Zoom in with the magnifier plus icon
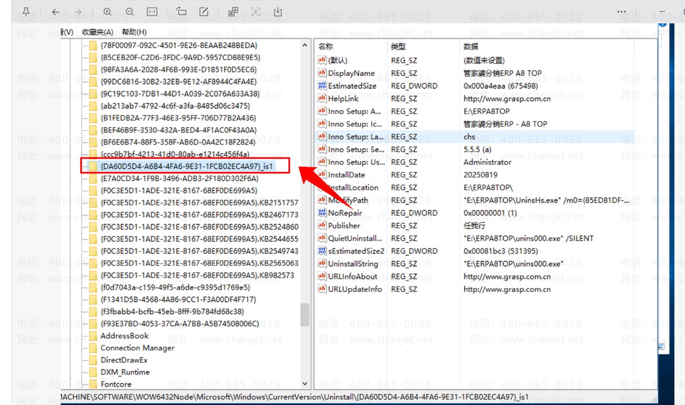Viewport: 685px width, 405px height. [107, 12]
